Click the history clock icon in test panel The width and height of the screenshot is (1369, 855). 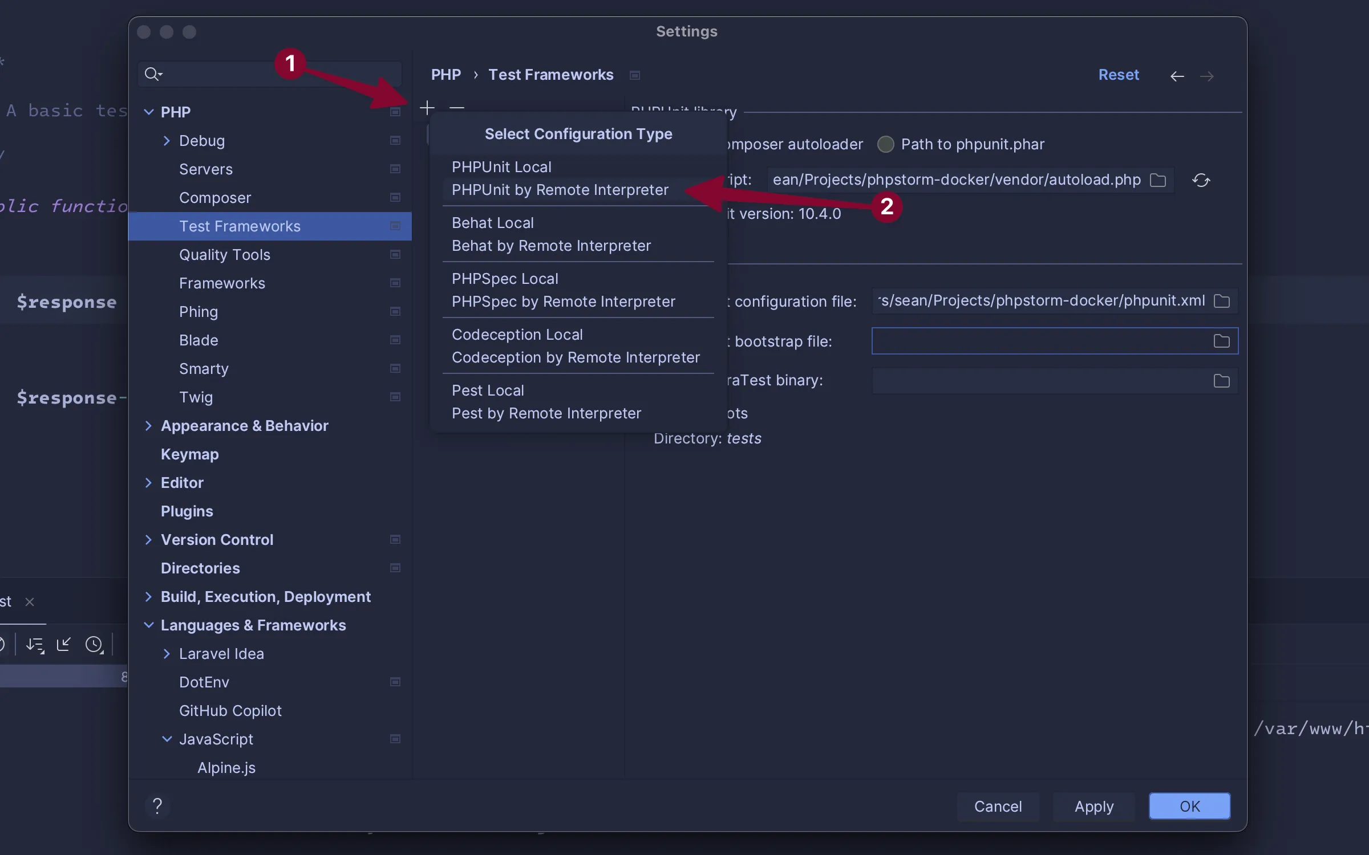click(94, 645)
